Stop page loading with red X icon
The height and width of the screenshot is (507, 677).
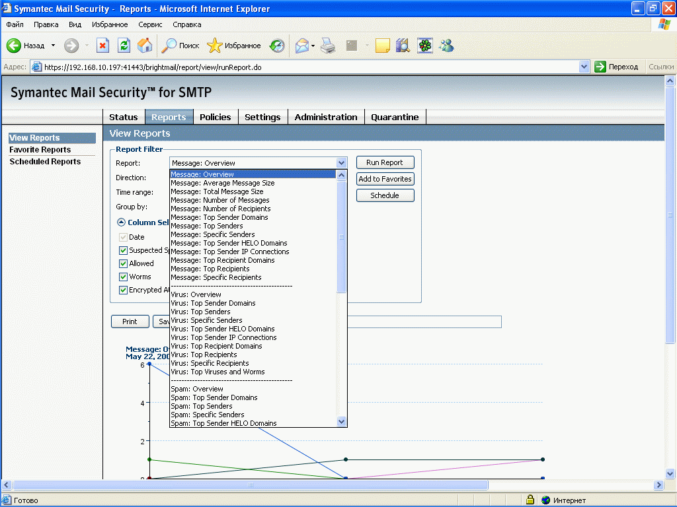point(102,46)
